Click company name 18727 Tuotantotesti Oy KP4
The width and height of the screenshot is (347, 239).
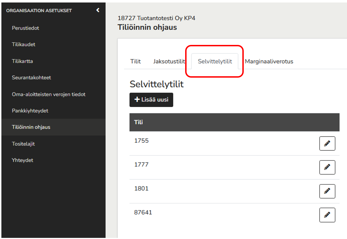click(157, 18)
